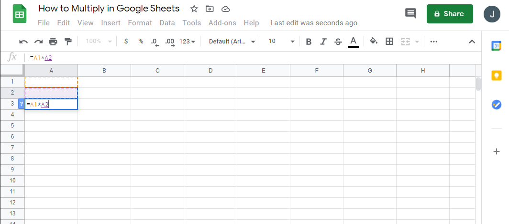Star this spreadsheet document

click(194, 9)
